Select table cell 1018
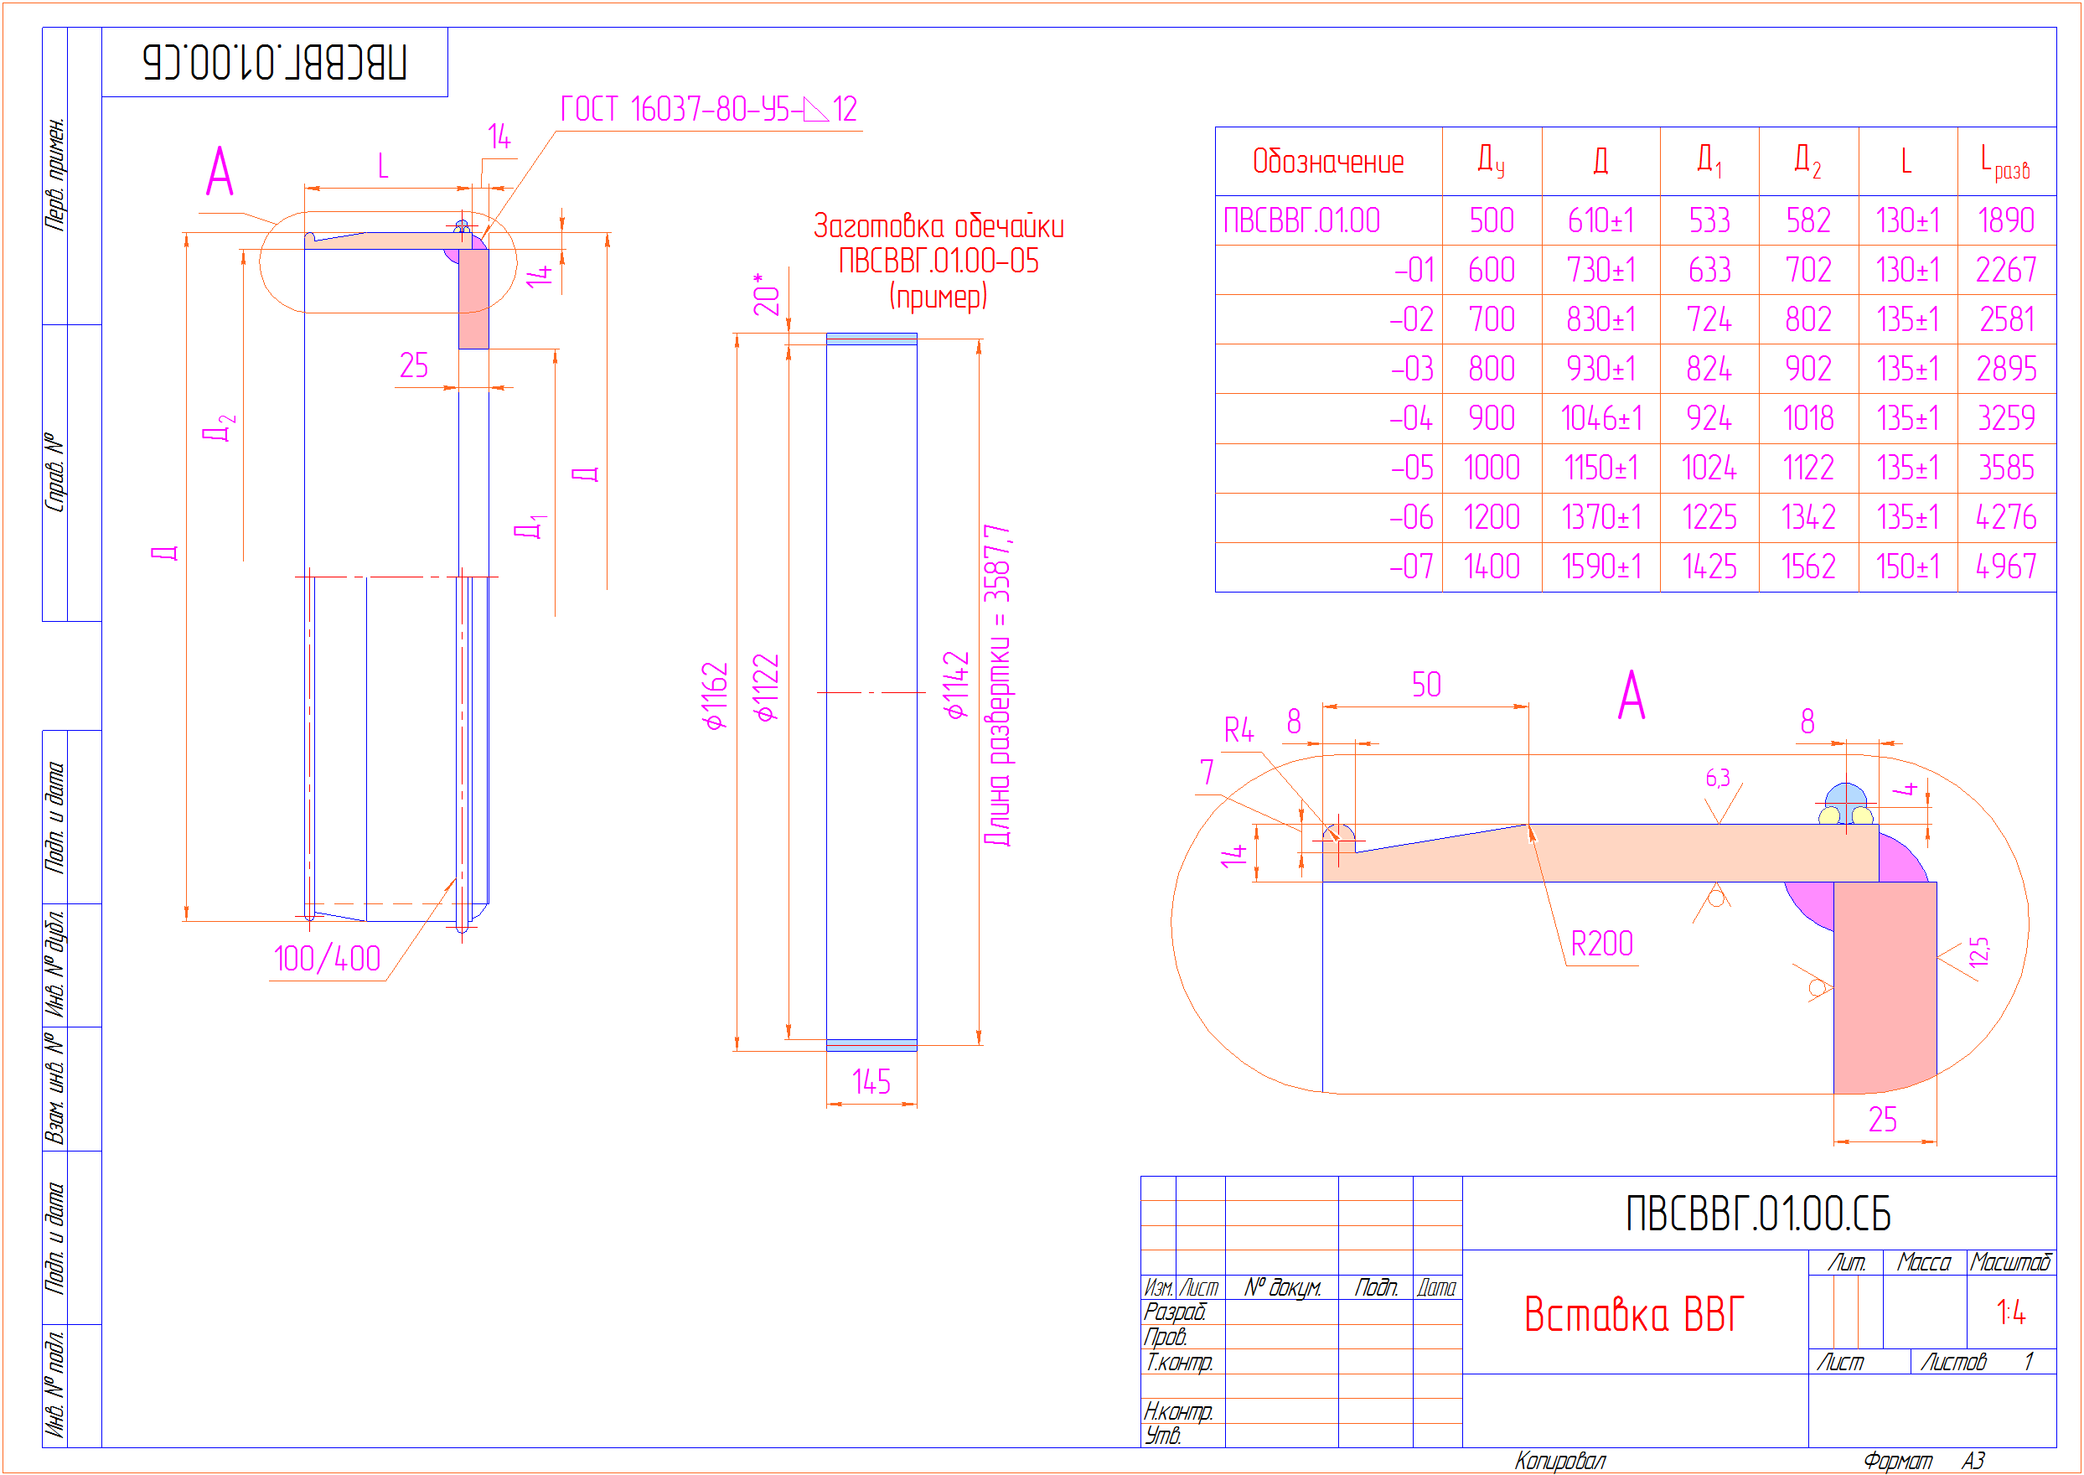Image resolution: width=2084 pixels, height=1475 pixels. [x=1808, y=419]
